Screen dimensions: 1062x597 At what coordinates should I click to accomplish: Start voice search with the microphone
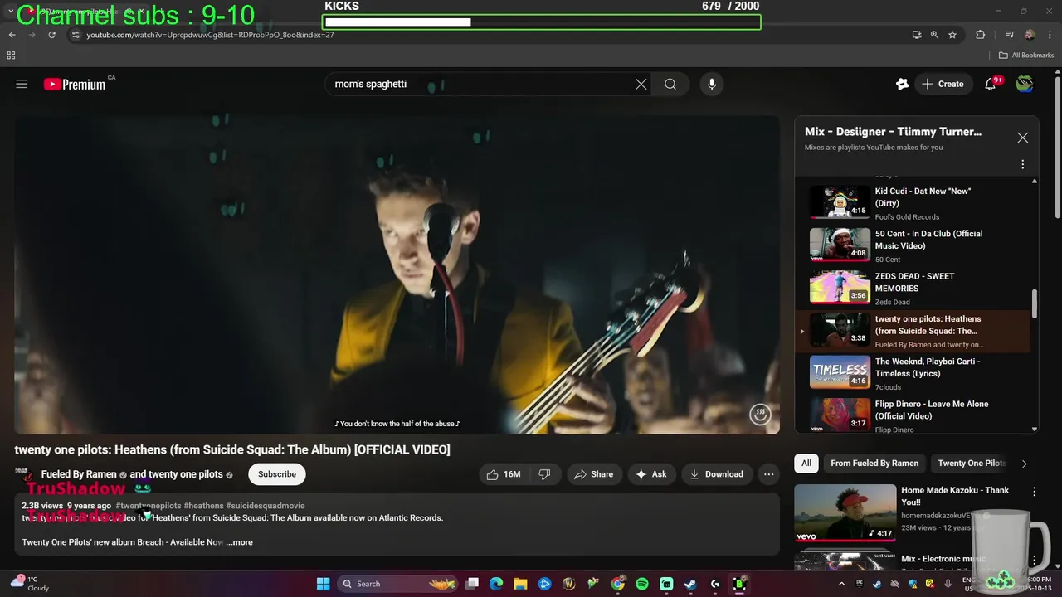pos(711,84)
